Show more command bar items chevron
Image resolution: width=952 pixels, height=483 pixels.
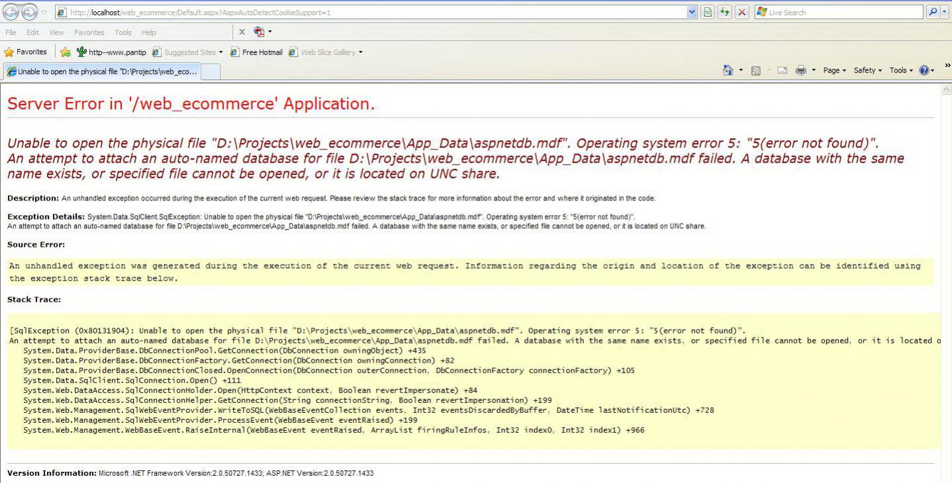click(947, 65)
